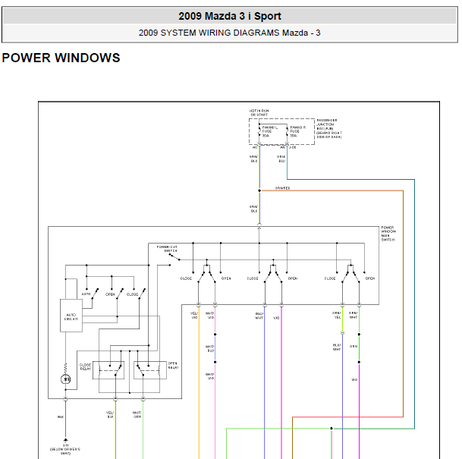Screen dimensions: 462x459
Task: Click the BLU/WHT label beside VIO label
Action: tap(259, 316)
